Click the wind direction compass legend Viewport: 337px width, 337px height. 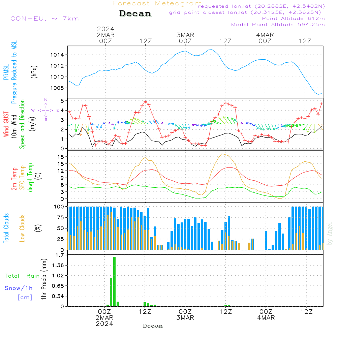pyautogui.click(x=45, y=110)
